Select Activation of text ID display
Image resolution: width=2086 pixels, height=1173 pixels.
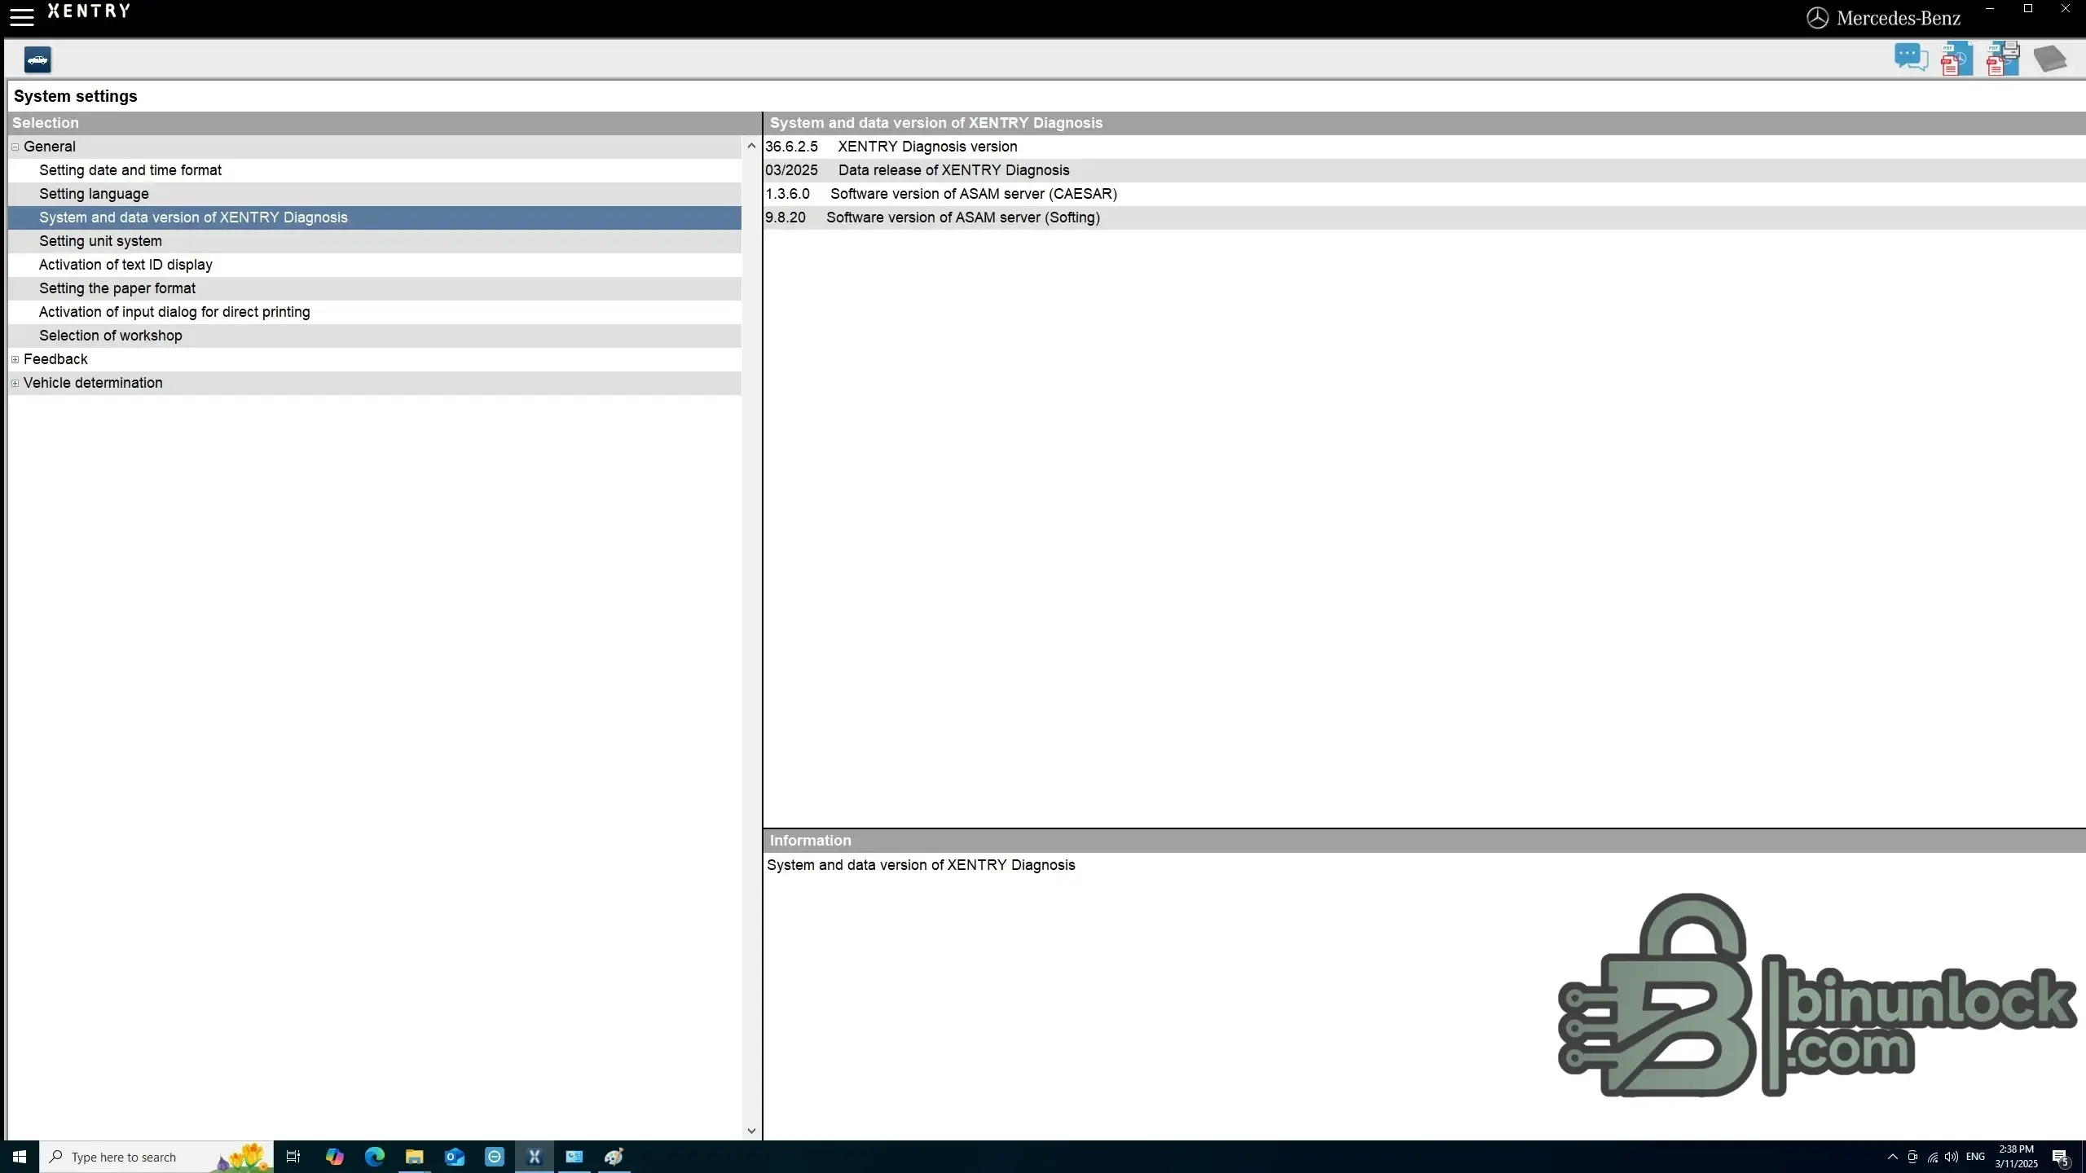coord(375,265)
